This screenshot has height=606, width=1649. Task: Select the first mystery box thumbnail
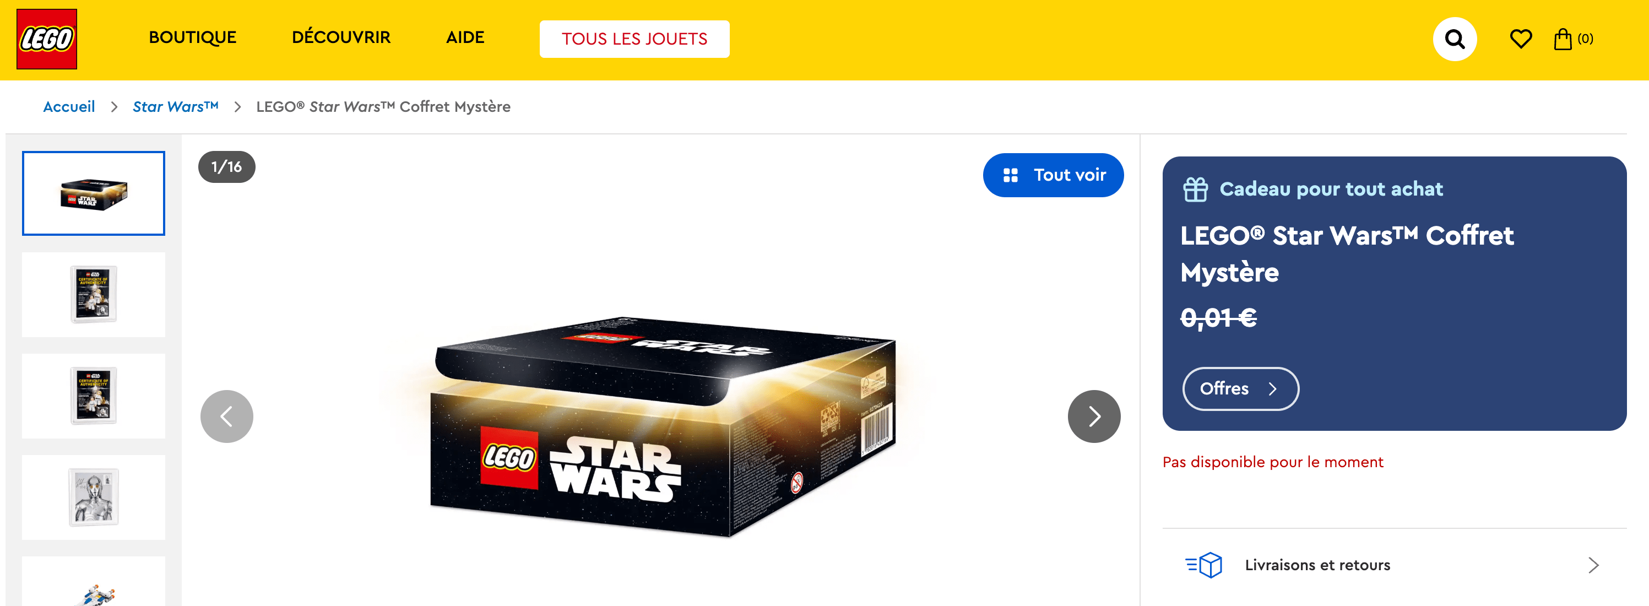94,193
